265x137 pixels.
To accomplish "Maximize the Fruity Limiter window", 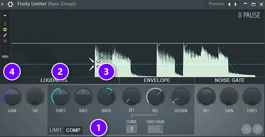I will [x=253, y=4].
